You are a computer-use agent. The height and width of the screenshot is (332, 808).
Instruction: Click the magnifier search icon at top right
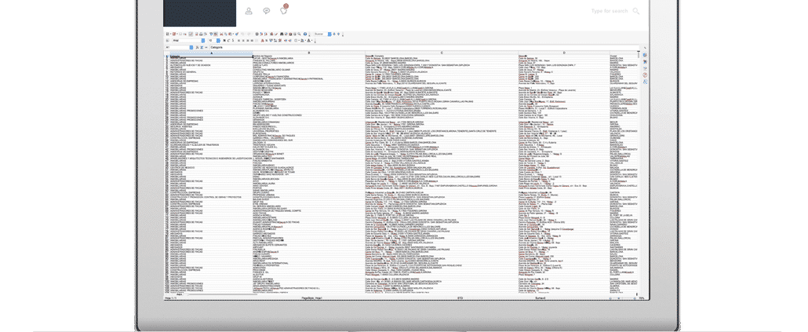[636, 11]
